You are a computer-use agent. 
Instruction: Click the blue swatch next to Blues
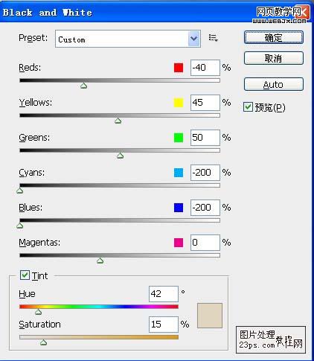pos(179,208)
